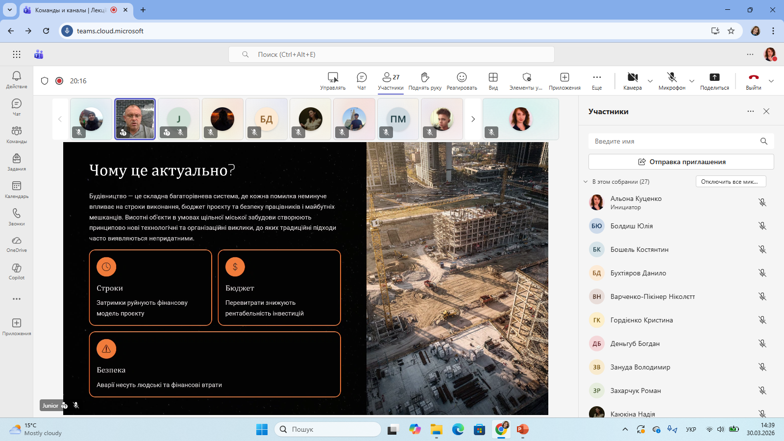Unmute the Microphone in meeting toolbar
The image size is (784, 441).
(672, 77)
